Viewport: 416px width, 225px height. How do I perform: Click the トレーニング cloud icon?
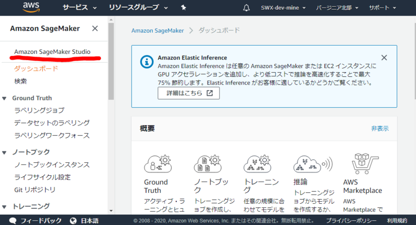257,164
